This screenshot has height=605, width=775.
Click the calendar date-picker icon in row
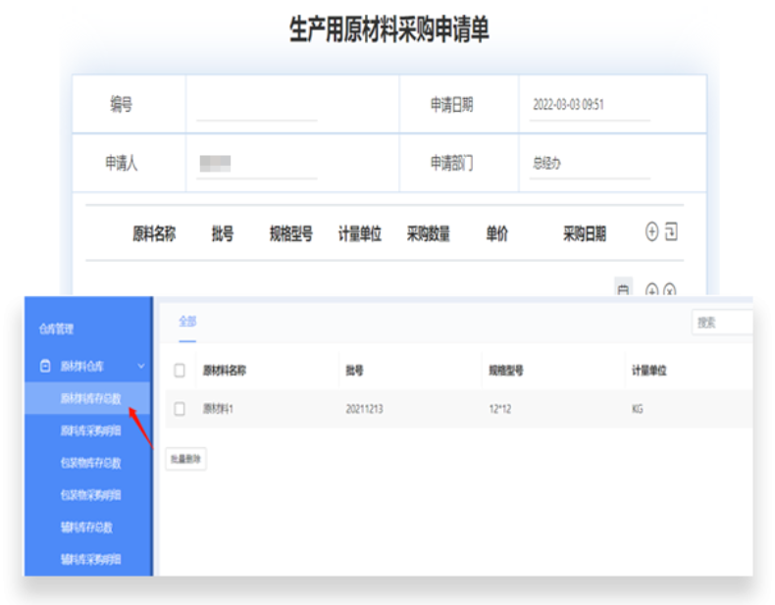(623, 288)
